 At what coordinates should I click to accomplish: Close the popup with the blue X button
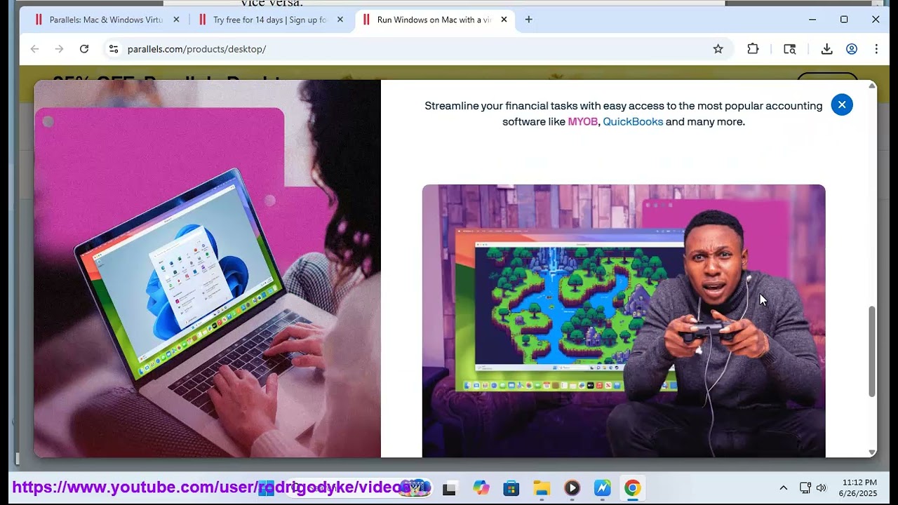(842, 105)
